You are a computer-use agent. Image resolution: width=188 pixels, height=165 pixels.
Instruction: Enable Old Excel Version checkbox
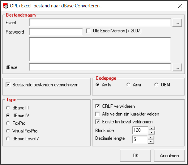(88, 31)
